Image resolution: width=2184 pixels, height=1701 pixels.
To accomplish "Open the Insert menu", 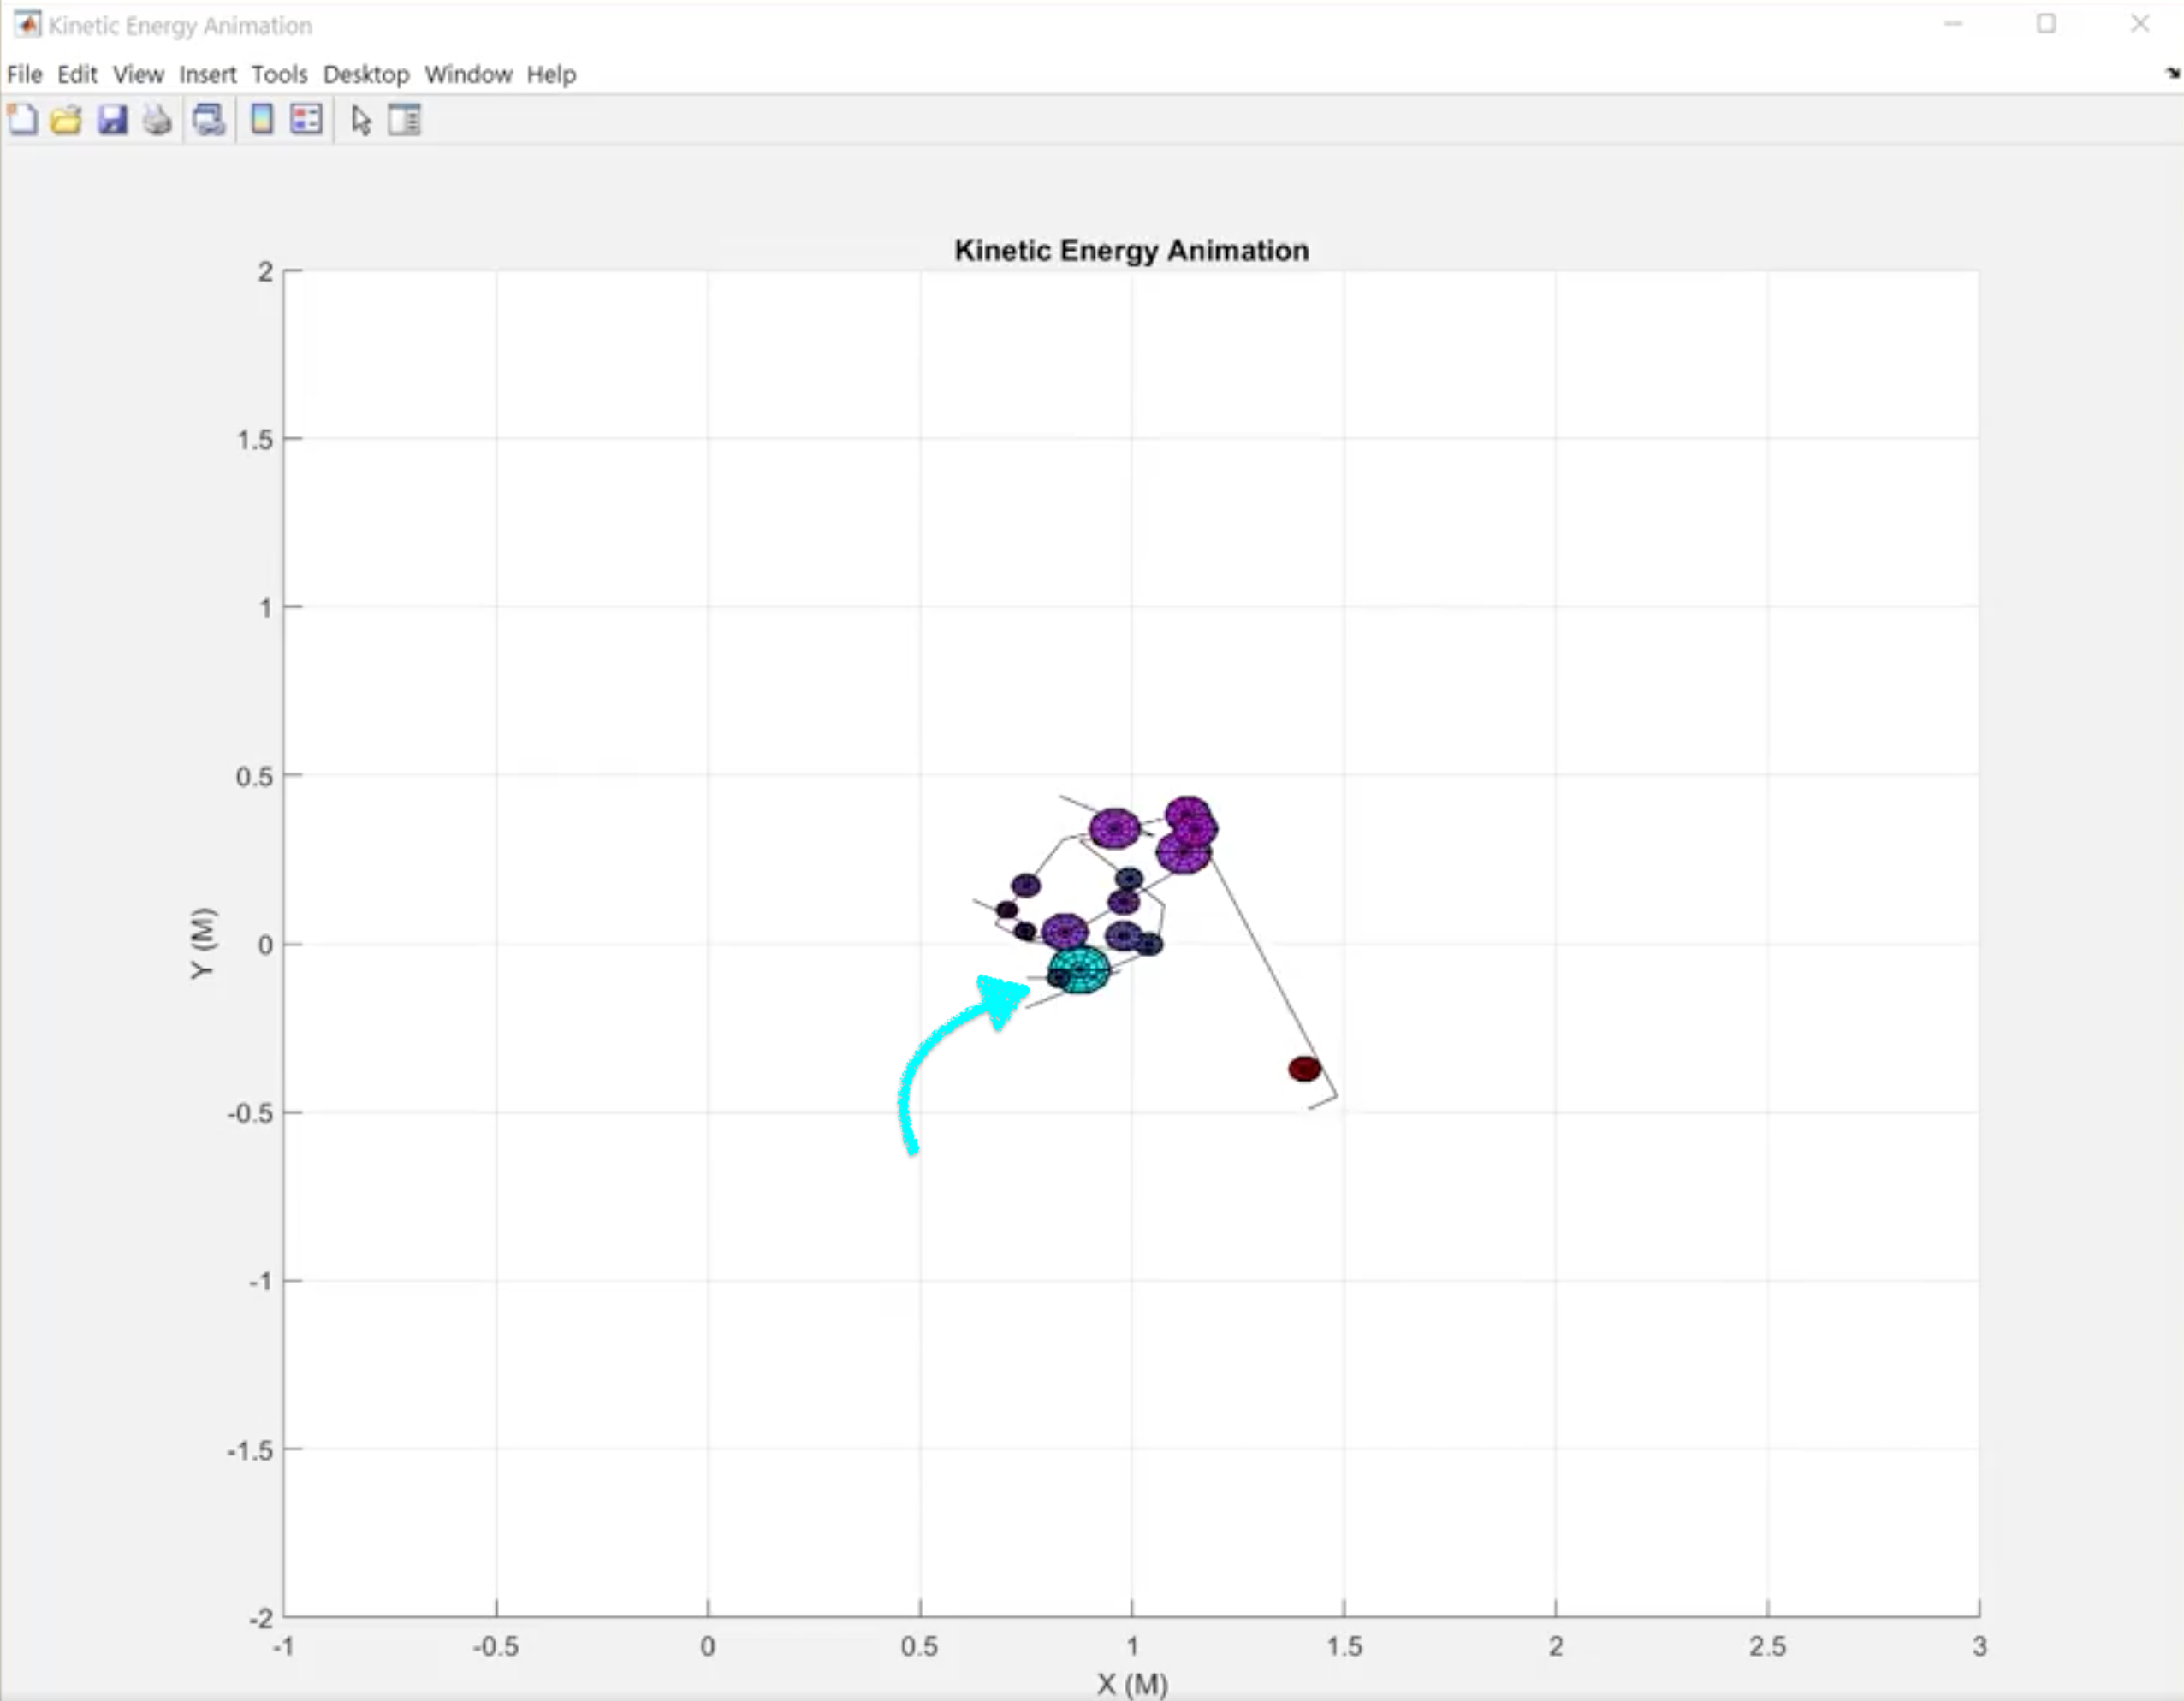I will [x=208, y=74].
